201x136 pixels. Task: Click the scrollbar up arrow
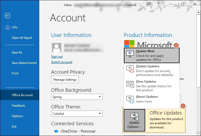click(x=198, y=12)
